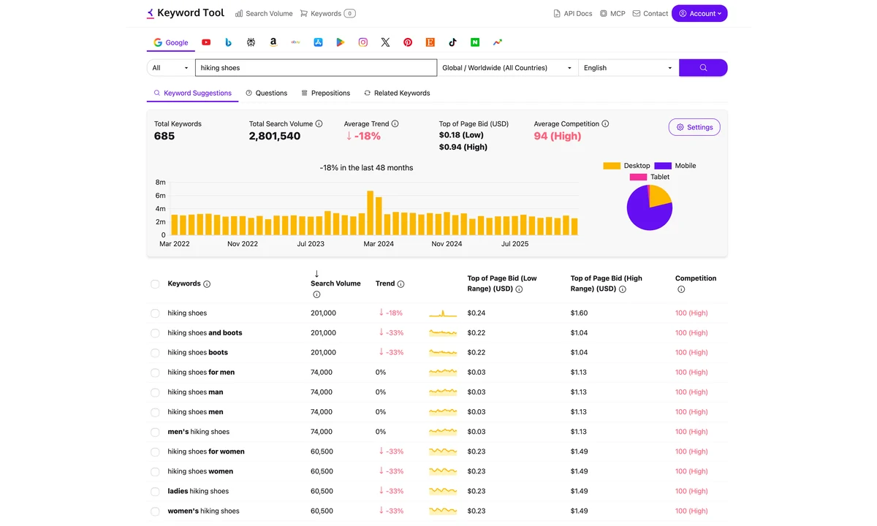Click info icon under Competition column header
Screen dimensions: 877x526
[681, 289]
